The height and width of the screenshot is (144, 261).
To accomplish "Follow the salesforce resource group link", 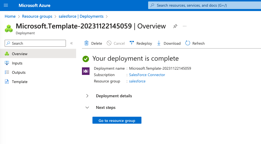I will [x=137, y=81].
